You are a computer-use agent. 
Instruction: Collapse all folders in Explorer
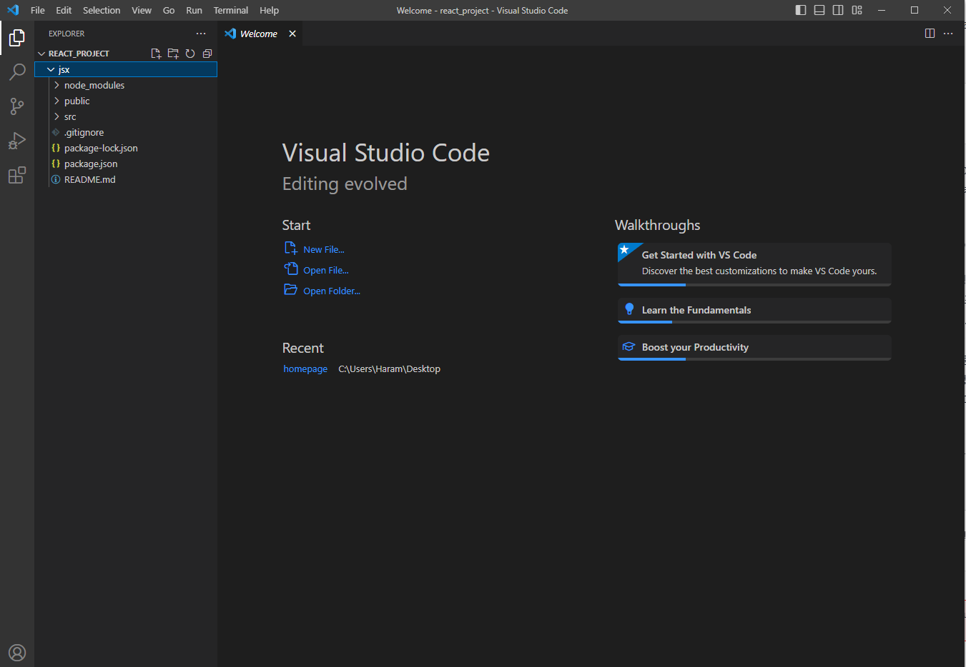pos(207,54)
